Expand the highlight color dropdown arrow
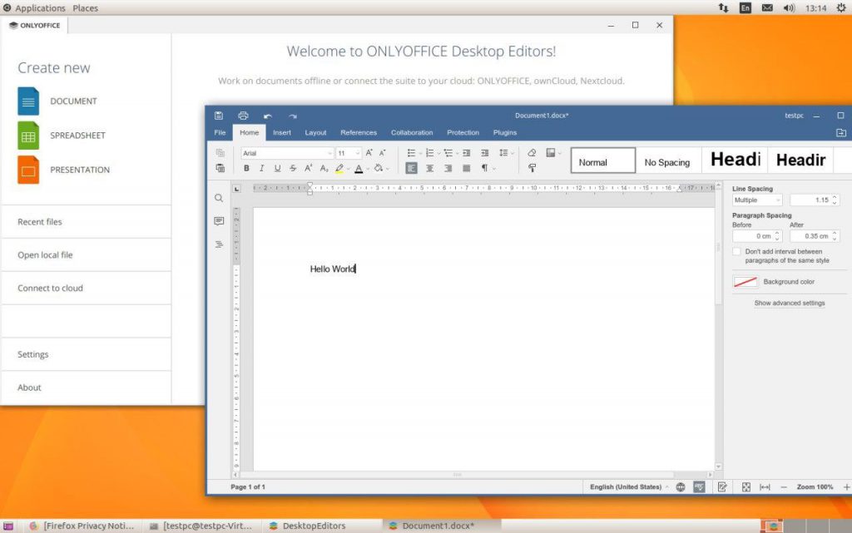The image size is (852, 533). click(349, 169)
